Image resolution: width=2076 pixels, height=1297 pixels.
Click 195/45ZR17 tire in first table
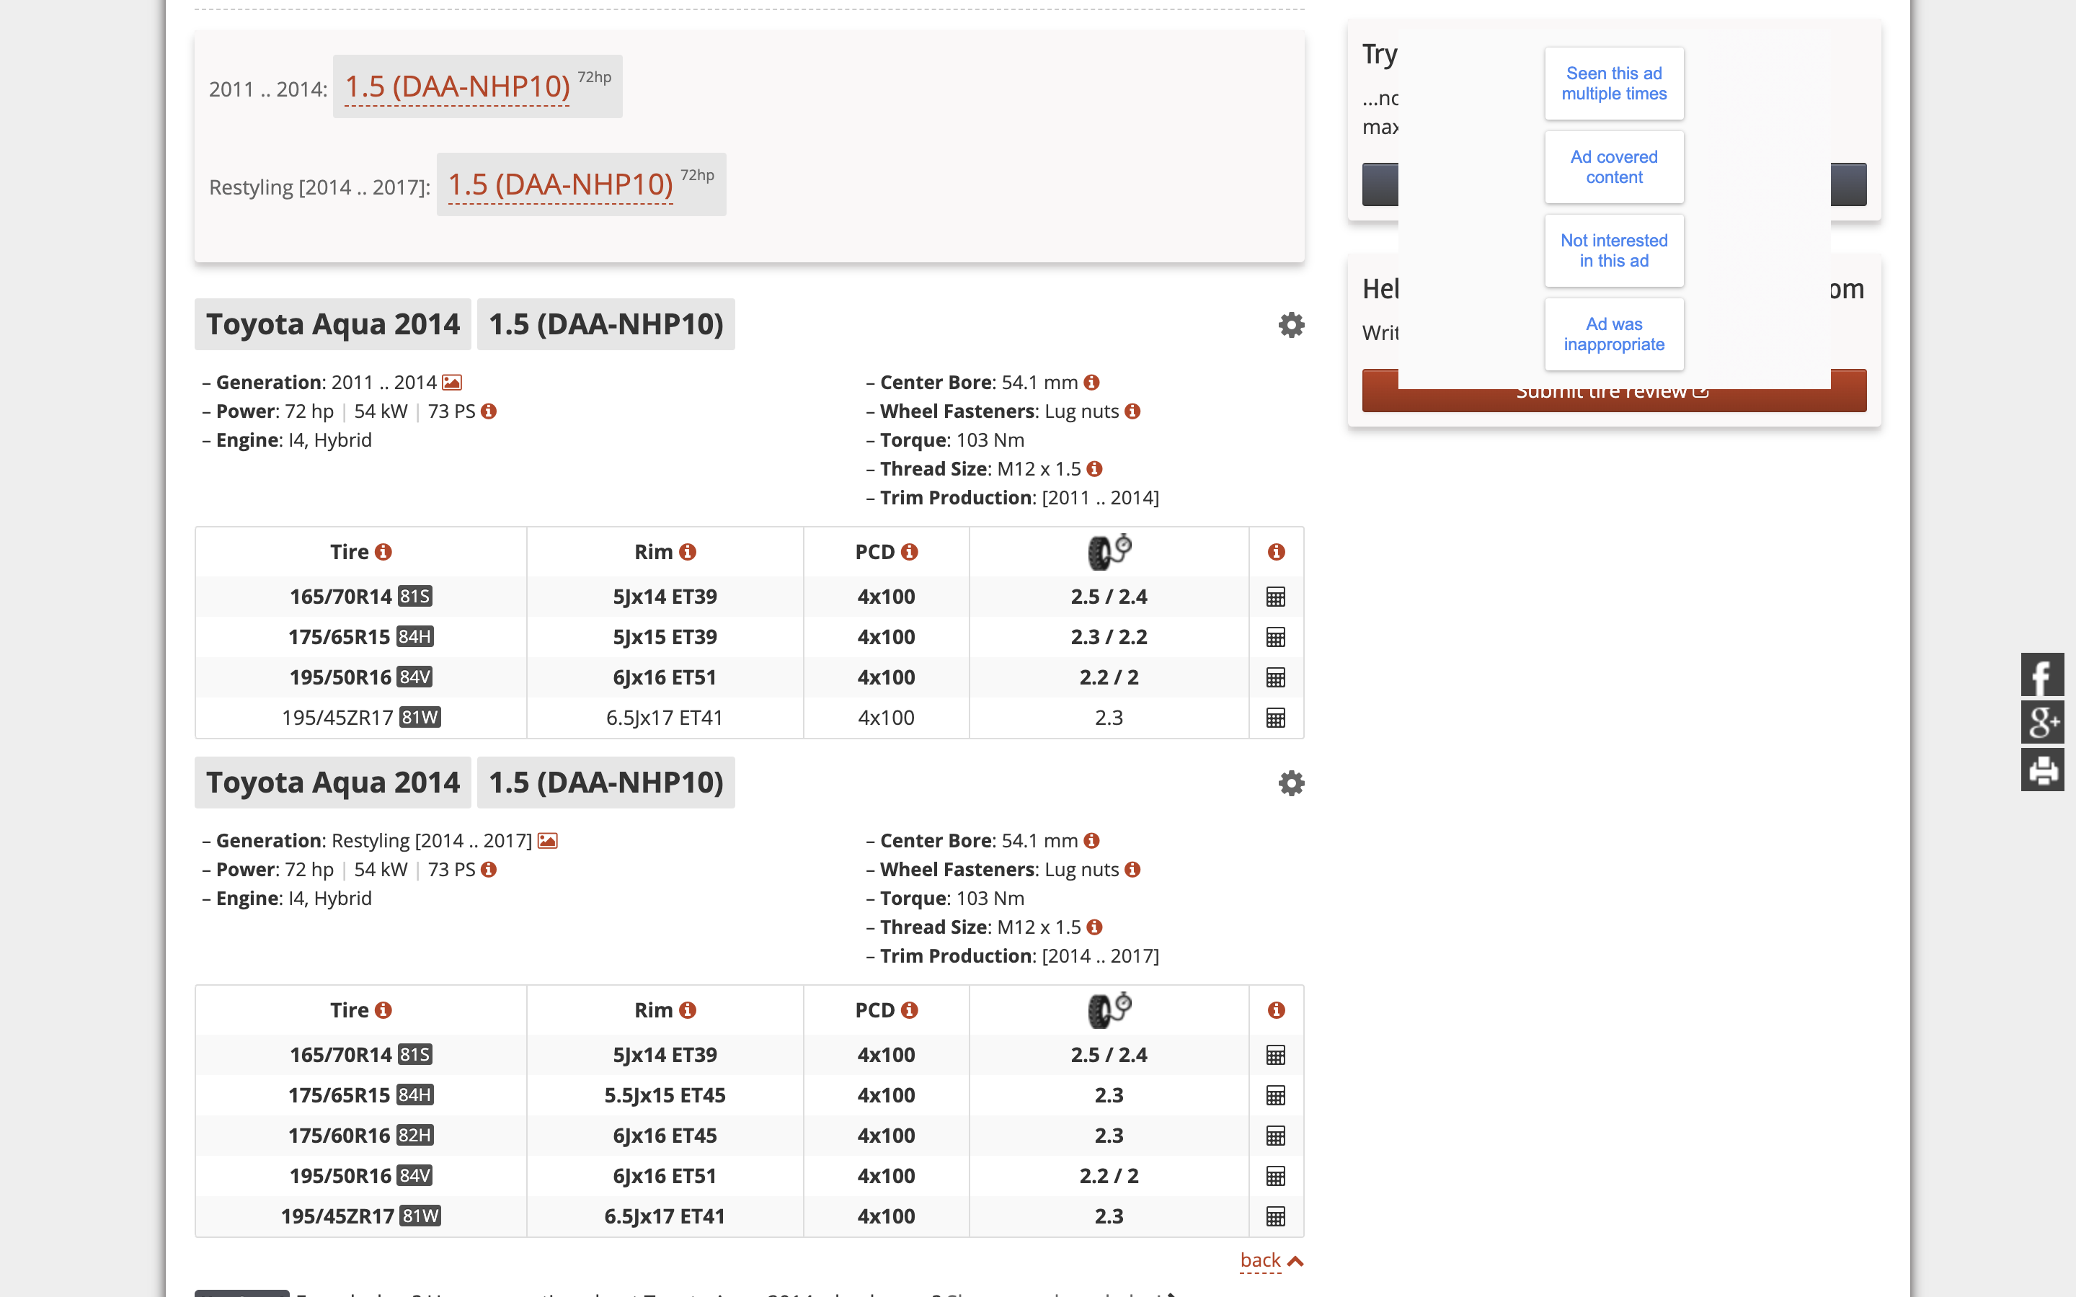click(x=337, y=718)
